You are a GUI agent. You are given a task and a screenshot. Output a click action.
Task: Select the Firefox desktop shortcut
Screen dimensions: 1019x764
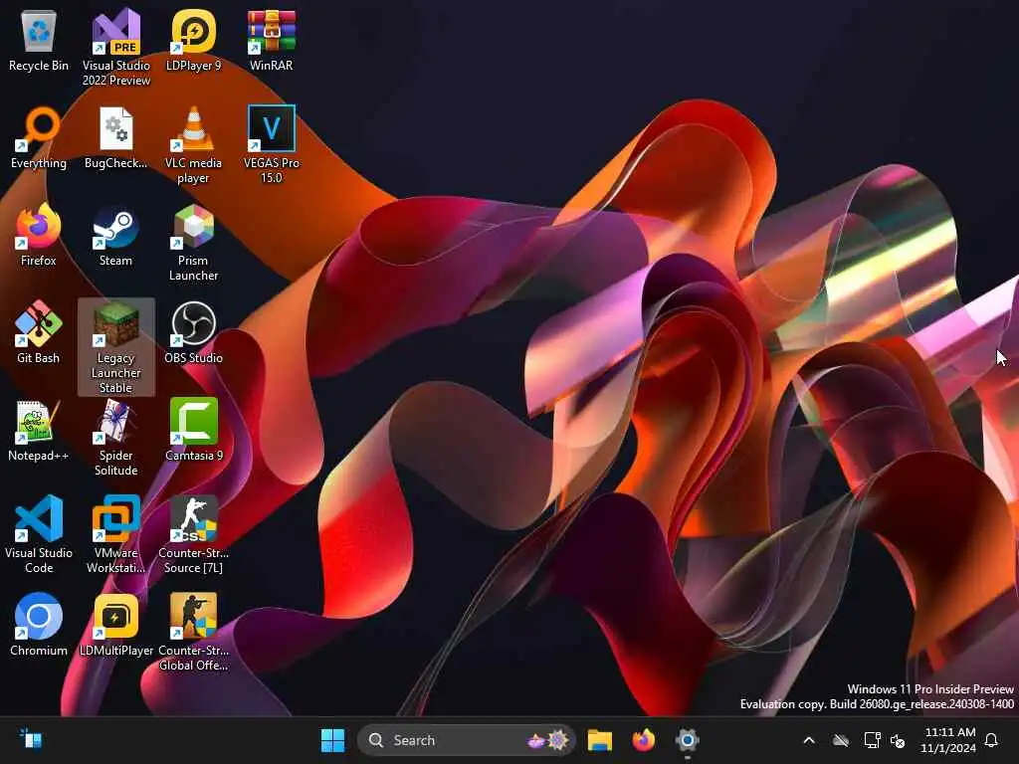(39, 236)
